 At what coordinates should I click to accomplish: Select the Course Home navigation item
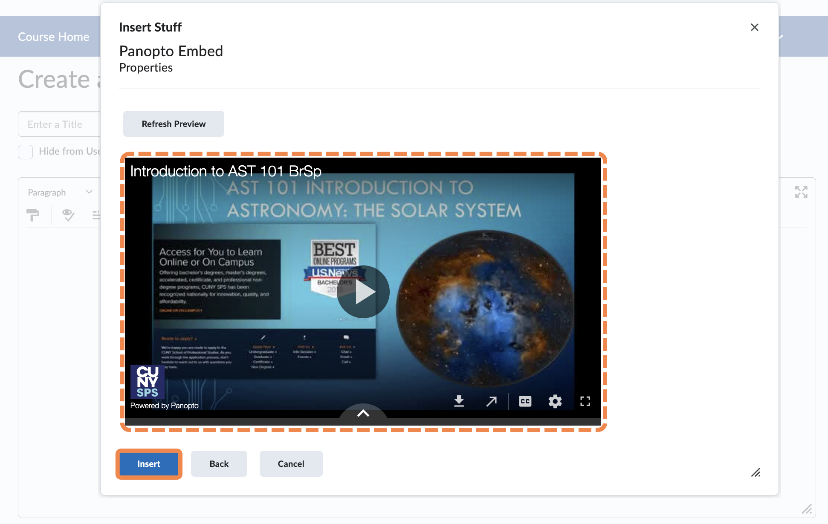coord(53,37)
